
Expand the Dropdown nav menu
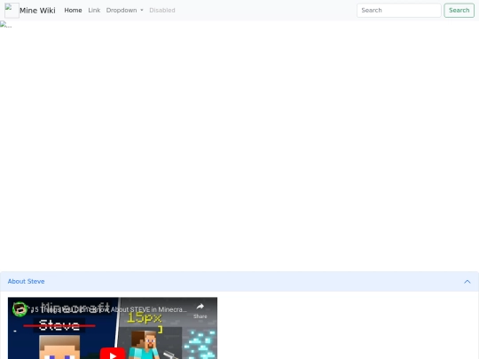(125, 11)
